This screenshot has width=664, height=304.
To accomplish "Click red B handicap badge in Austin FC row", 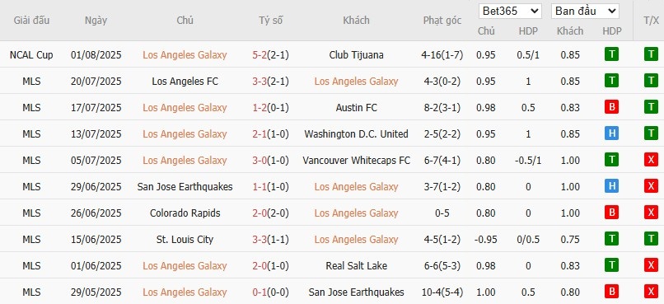I will click(x=611, y=107).
